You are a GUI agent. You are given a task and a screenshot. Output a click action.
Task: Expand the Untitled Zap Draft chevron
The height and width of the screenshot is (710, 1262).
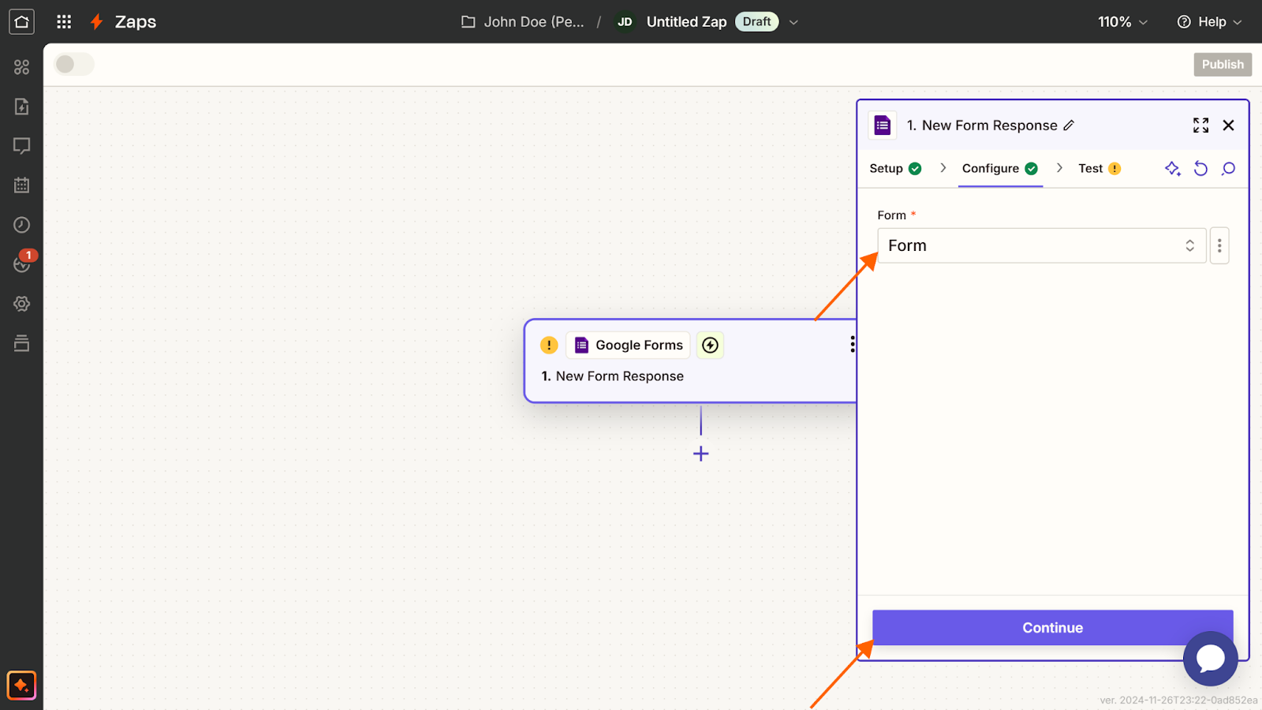click(793, 22)
